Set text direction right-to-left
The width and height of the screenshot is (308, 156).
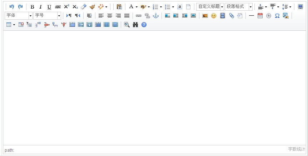[78, 16]
